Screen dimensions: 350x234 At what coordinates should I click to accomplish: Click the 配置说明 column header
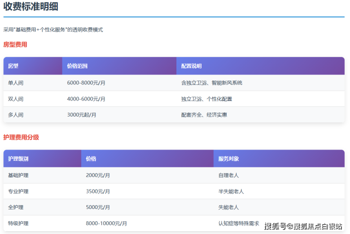(191, 66)
